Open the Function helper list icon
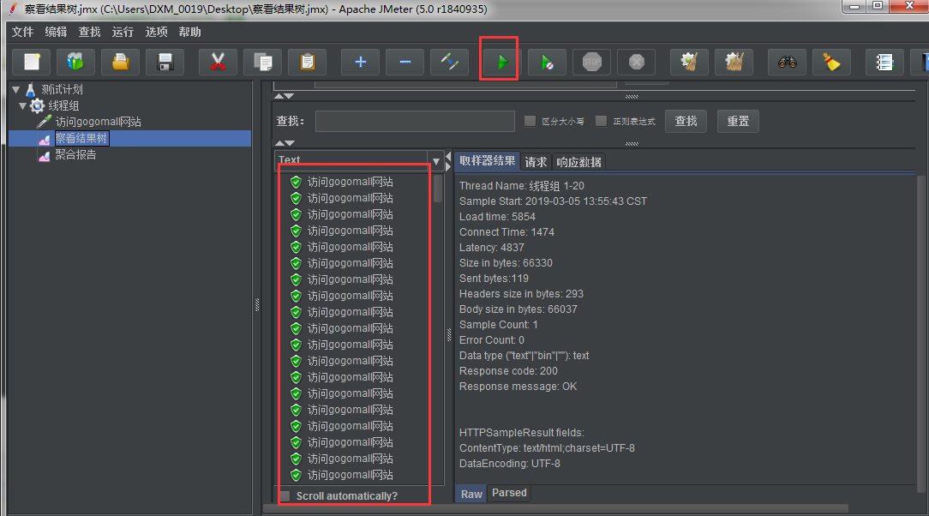This screenshot has height=516, width=929. coord(884,62)
